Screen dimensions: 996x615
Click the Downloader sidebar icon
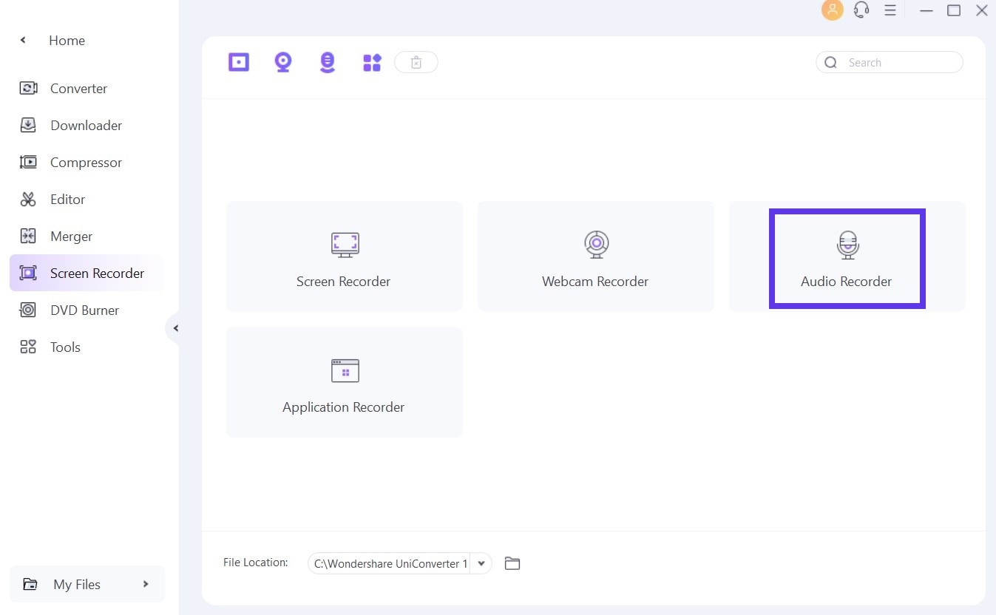(28, 125)
